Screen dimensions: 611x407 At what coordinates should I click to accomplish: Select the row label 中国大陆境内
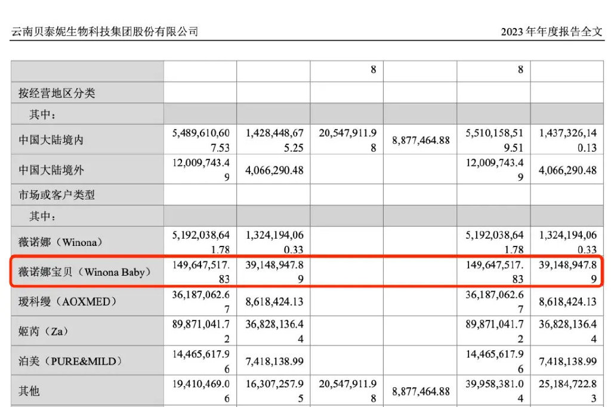51,140
